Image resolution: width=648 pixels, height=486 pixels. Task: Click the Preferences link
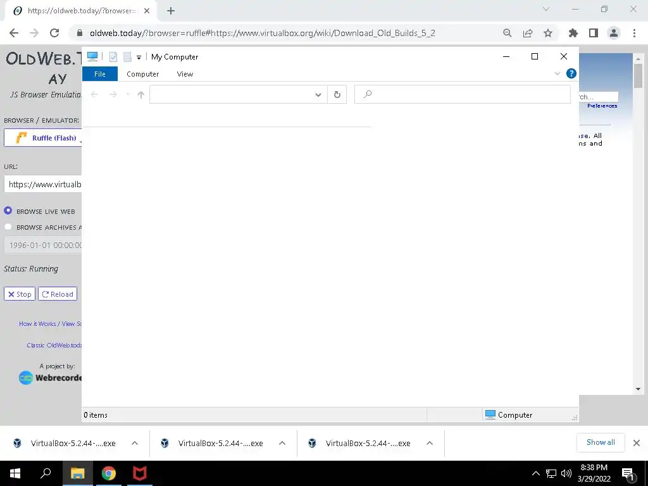(x=602, y=106)
